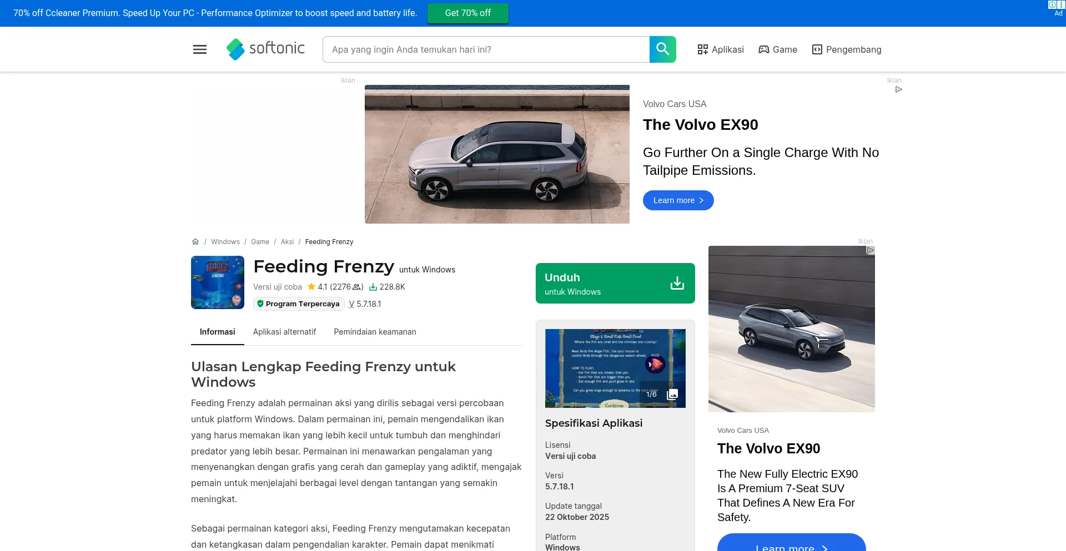Click the search input field
The height and width of the screenshot is (551, 1066).
coord(486,49)
